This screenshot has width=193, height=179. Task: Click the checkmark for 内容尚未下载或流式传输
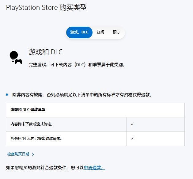[132, 124]
